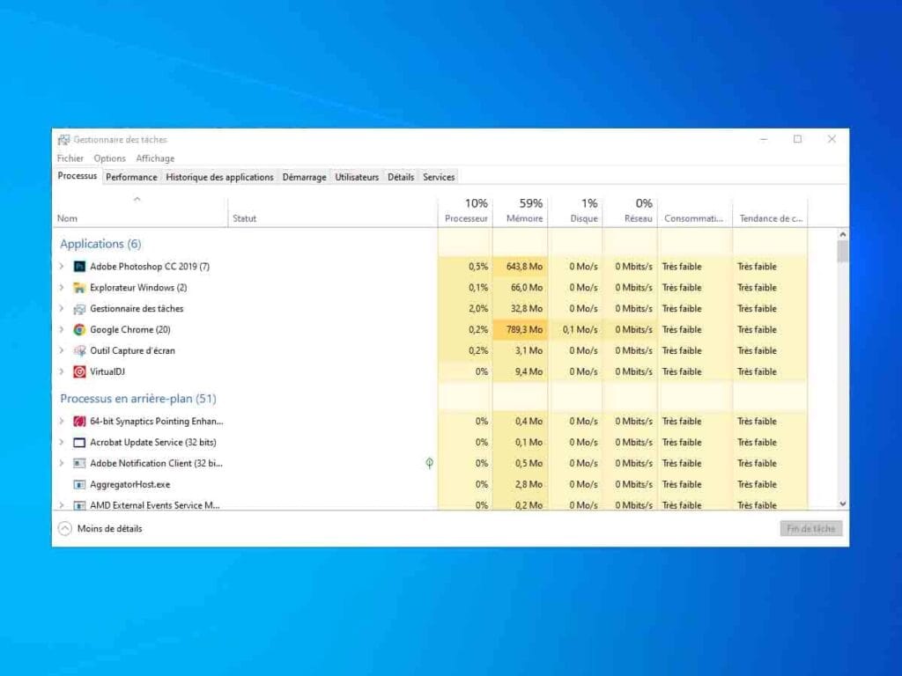The image size is (902, 676).
Task: Select the VirtualDJ app icon
Action: pos(79,372)
